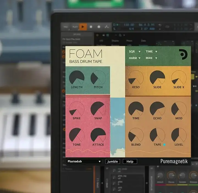Click the TONE knob
The height and width of the screenshot is (193, 198).
(77, 135)
